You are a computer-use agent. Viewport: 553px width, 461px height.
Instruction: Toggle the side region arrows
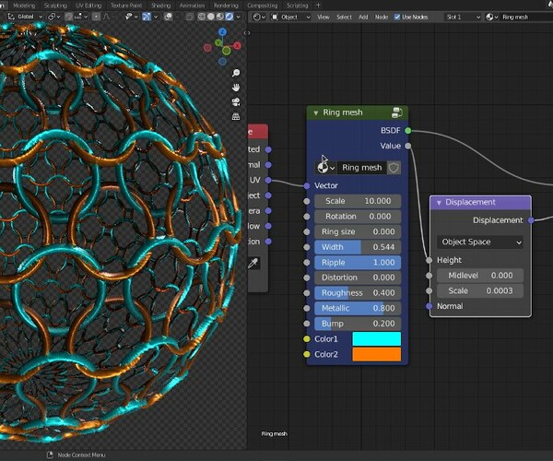click(x=247, y=33)
